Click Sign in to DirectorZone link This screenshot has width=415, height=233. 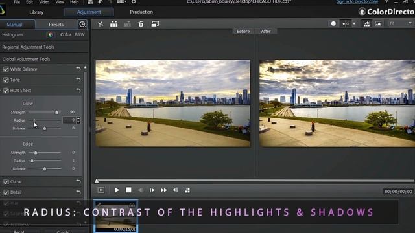tap(357, 1)
